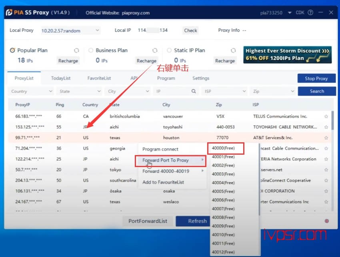The image size is (340, 257).
Task: Open the PortForwardList button
Action: [148, 221]
